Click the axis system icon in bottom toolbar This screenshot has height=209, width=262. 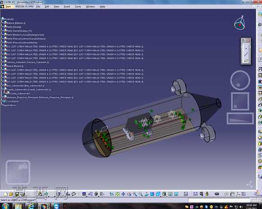(238, 194)
